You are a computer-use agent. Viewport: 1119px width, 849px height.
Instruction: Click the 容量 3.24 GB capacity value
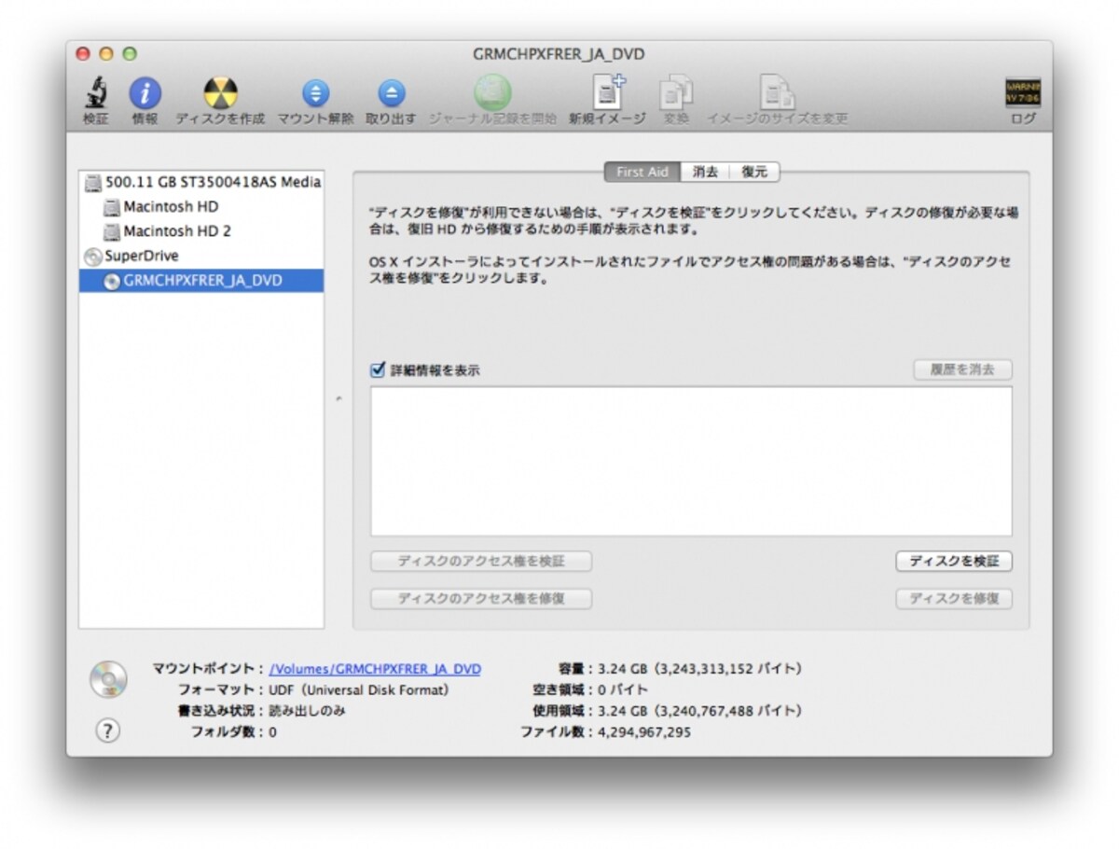[x=698, y=669]
